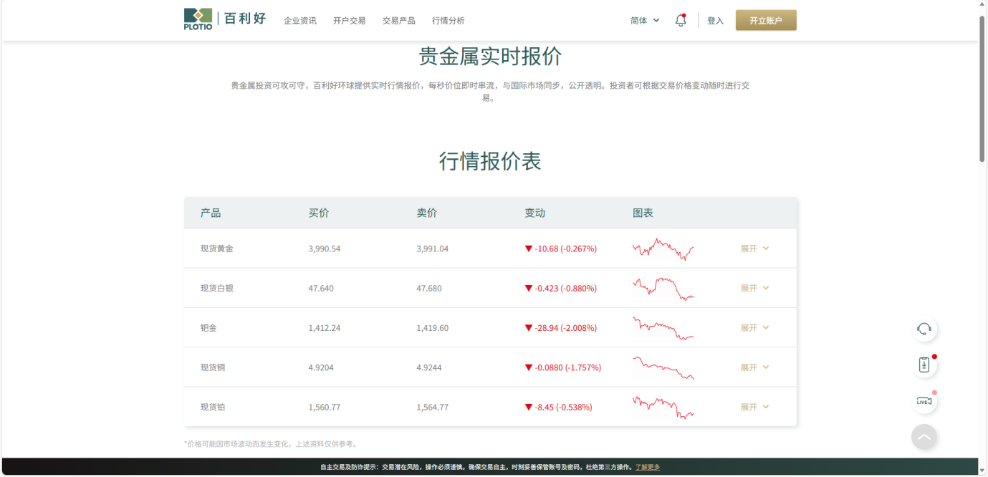
Task: View the 现货白银 price mini chart
Action: pos(663,287)
